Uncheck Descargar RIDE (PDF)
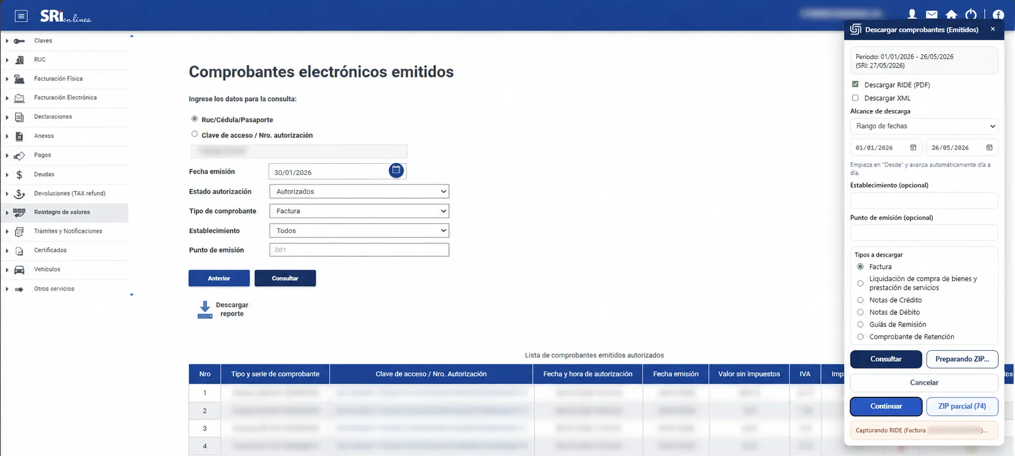1015x456 pixels. tap(856, 84)
